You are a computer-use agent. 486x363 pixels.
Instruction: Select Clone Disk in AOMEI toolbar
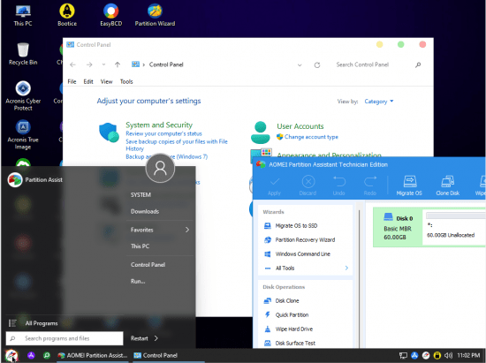click(x=448, y=185)
